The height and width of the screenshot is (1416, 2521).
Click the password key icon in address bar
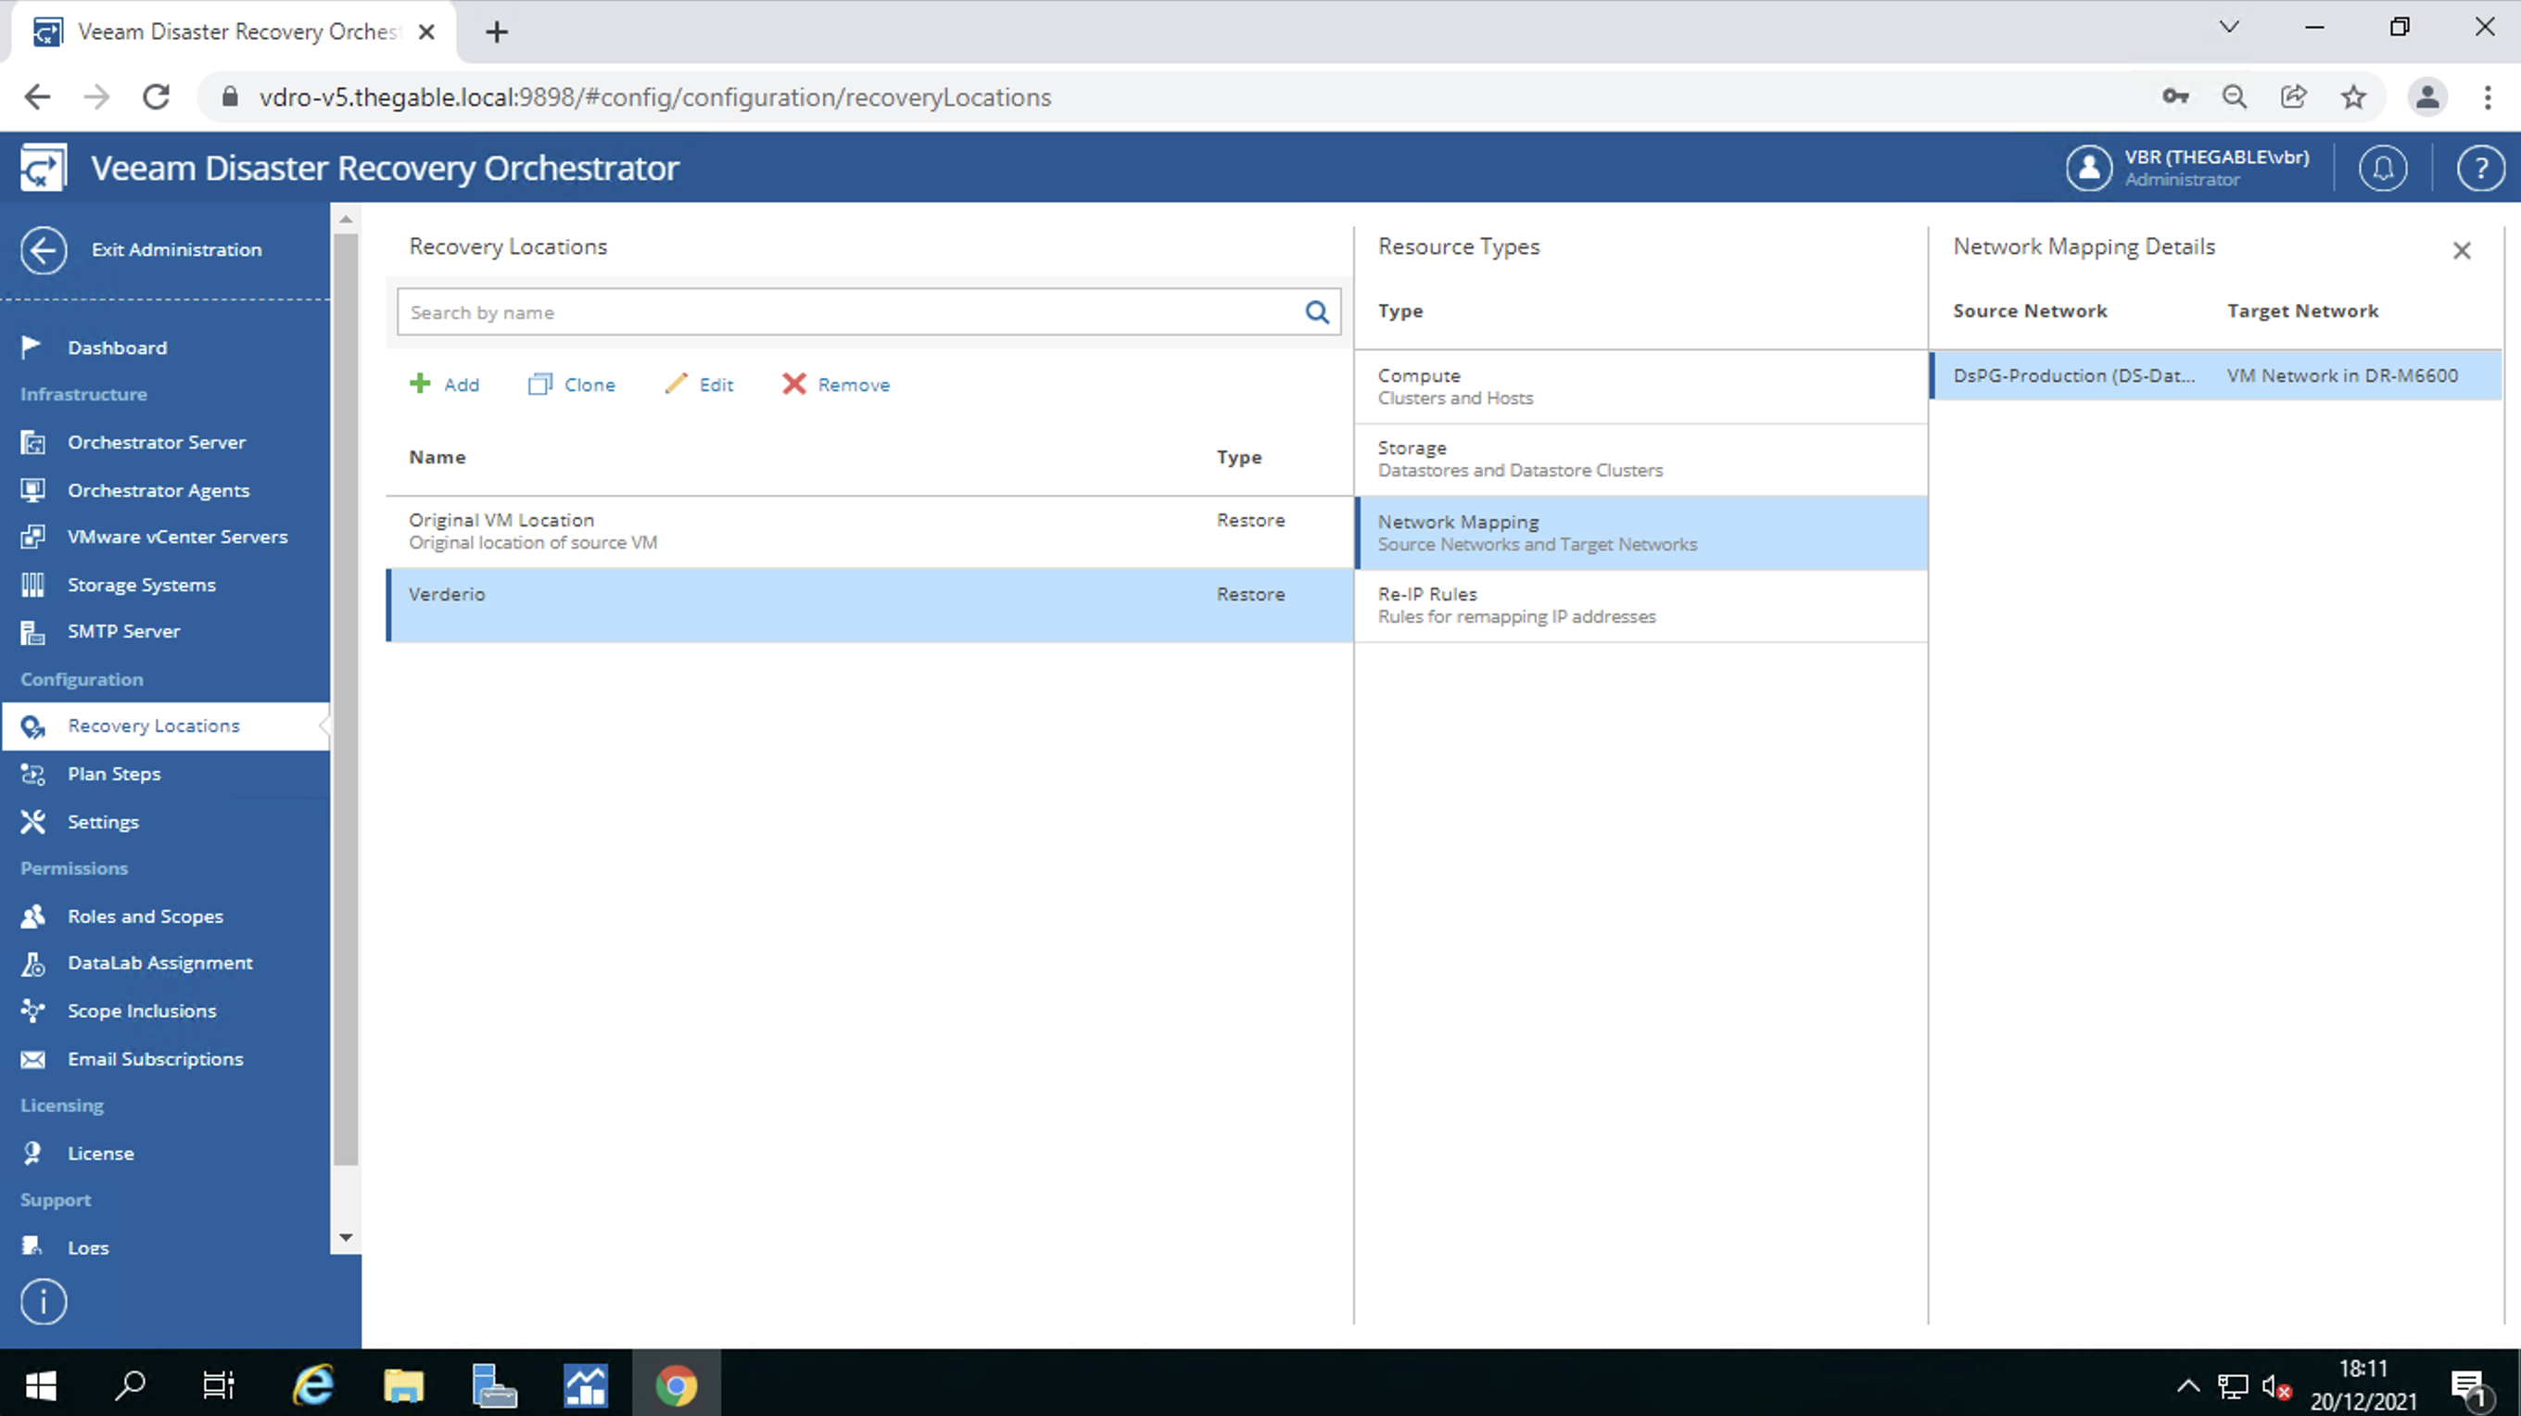(2174, 95)
